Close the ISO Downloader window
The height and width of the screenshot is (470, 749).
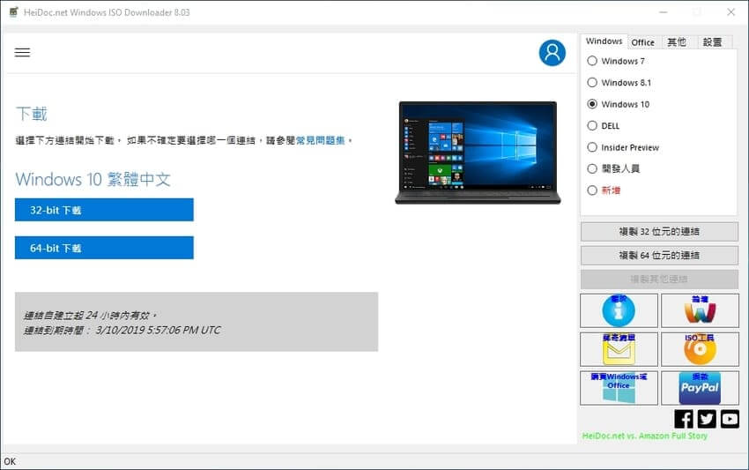pos(730,12)
